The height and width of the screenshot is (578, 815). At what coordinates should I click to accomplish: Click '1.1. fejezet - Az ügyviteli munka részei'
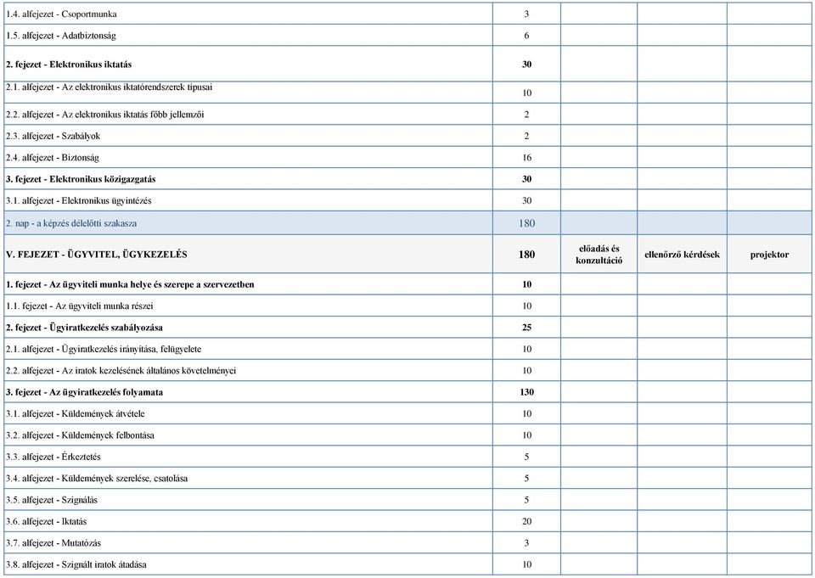tap(80, 306)
